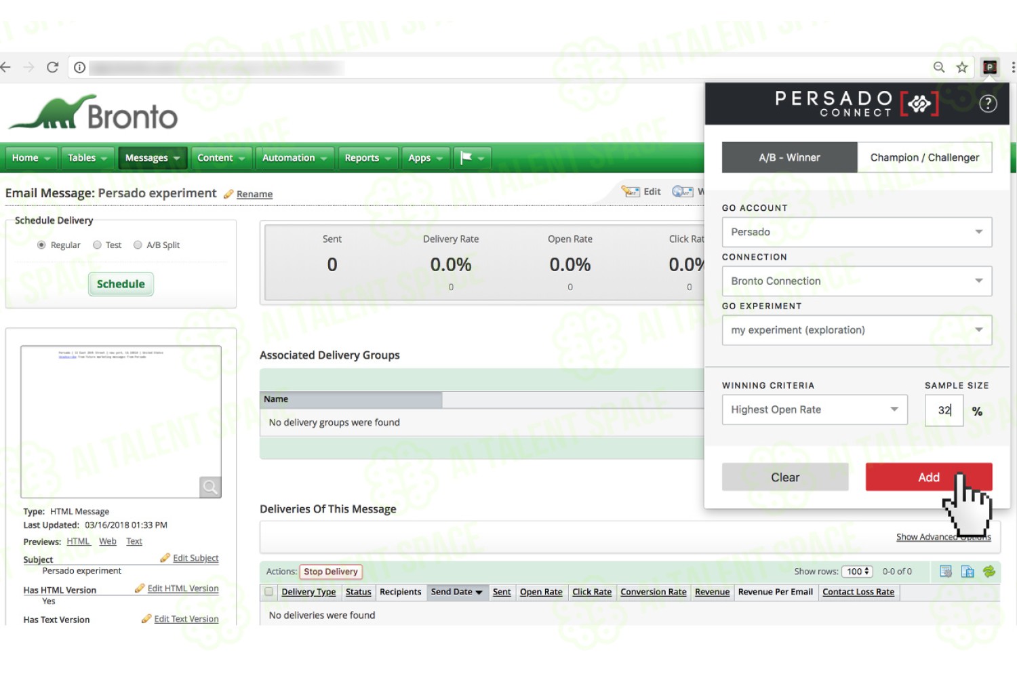Open the Show rows 100 dropdown

pos(857,572)
